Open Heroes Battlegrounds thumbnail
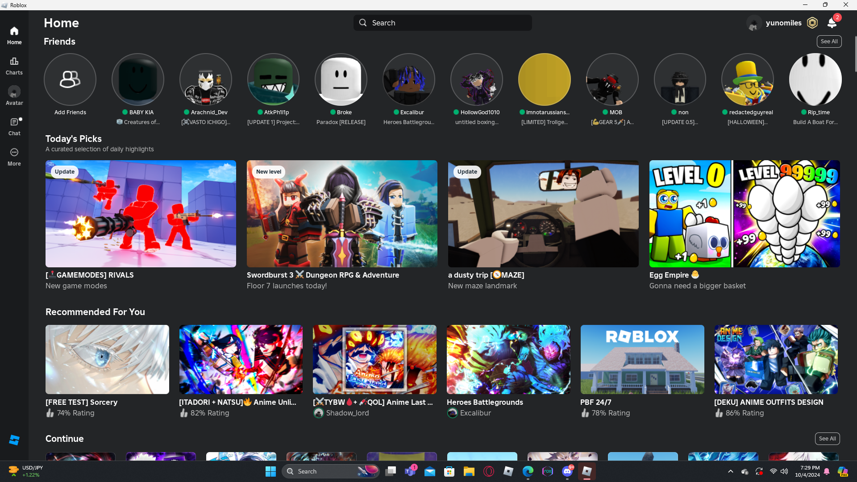857x482 pixels. click(x=508, y=359)
